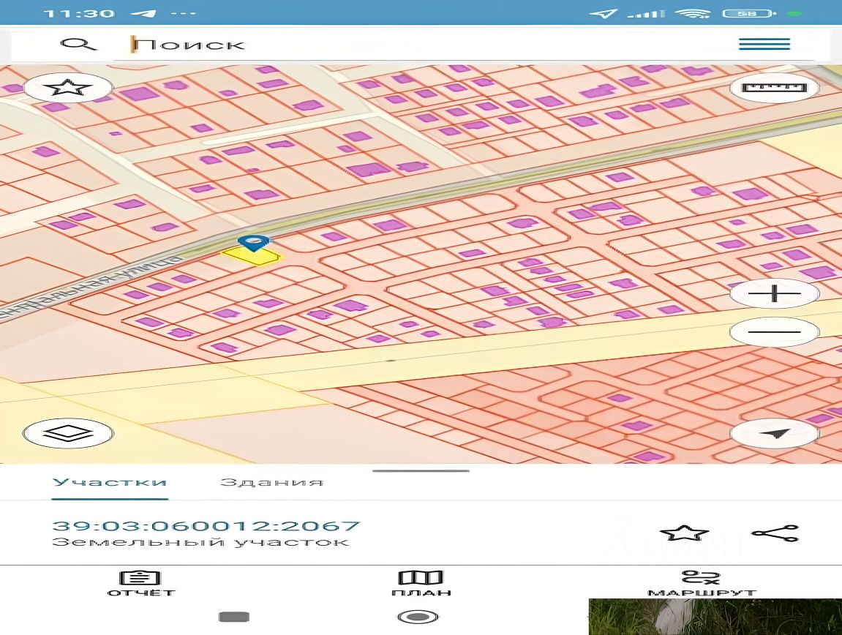Tap the 11:30 clock in status bar
Image resolution: width=842 pixels, height=635 pixels.
click(80, 13)
